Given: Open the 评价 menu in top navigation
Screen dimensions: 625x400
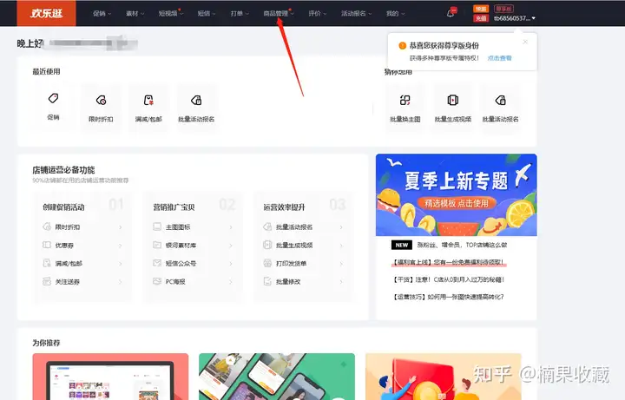Looking at the screenshot, I should point(318,13).
